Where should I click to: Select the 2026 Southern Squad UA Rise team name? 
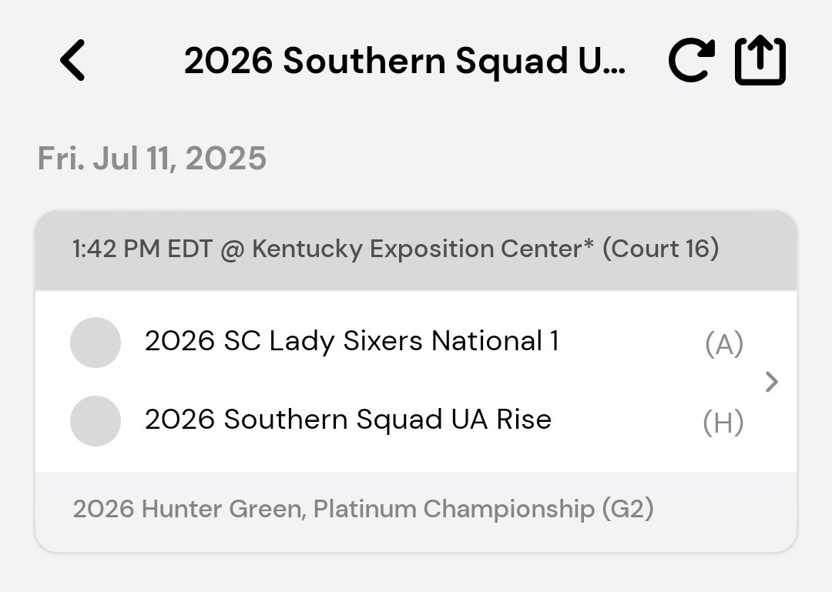pyautogui.click(x=348, y=420)
